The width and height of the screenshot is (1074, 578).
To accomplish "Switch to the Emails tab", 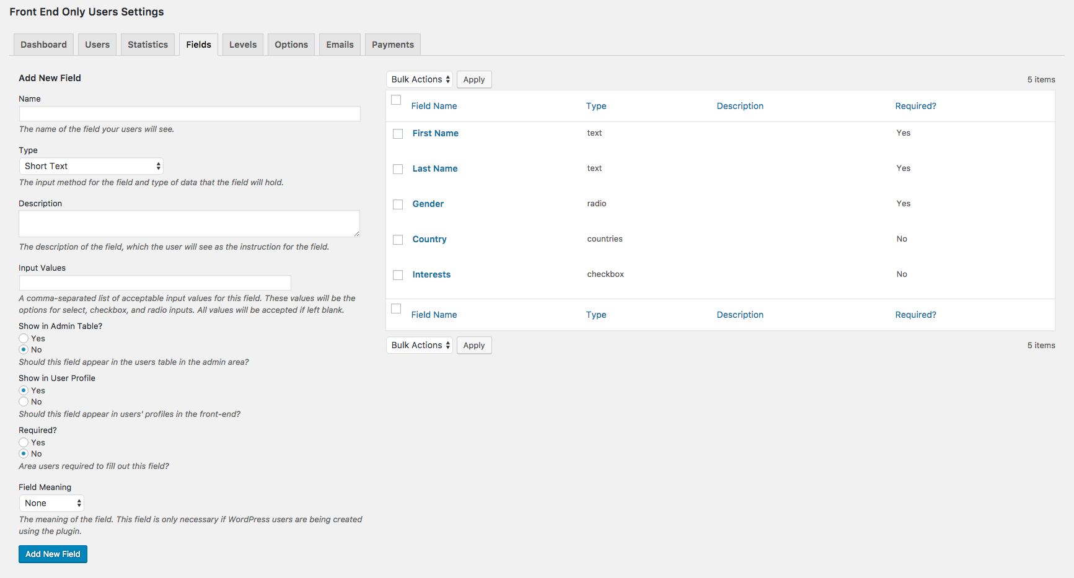I will [x=339, y=44].
